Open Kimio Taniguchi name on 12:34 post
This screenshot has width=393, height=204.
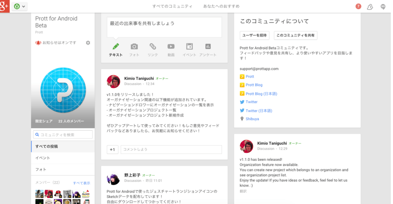139,78
